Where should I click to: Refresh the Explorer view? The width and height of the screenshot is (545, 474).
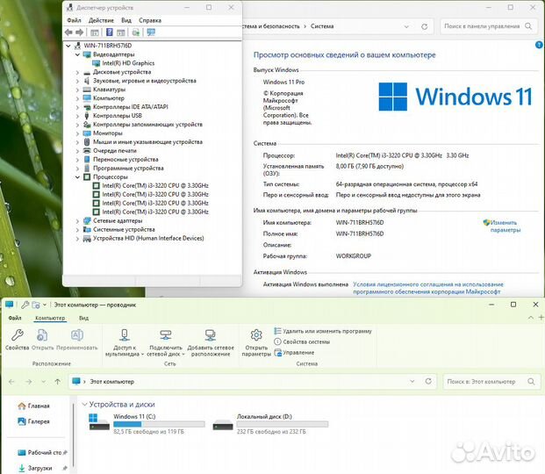[x=428, y=381]
